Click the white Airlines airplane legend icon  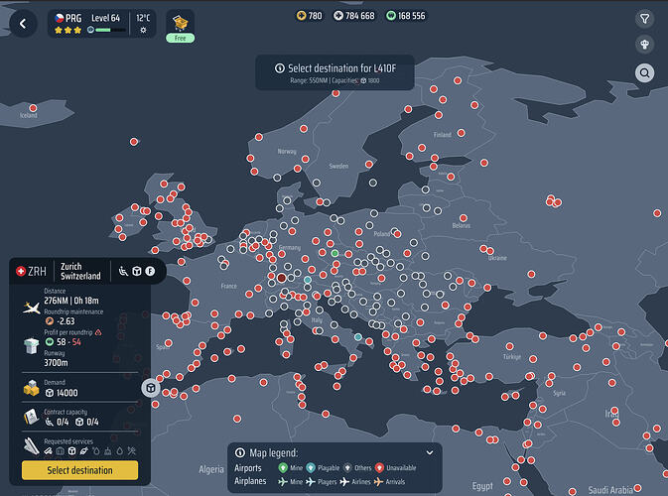pos(344,481)
